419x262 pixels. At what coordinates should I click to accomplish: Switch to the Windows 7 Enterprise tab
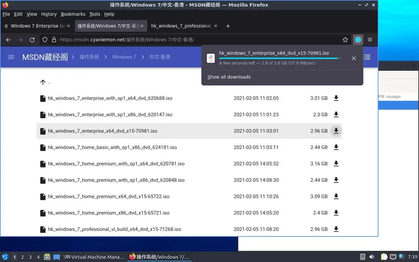pos(37,26)
